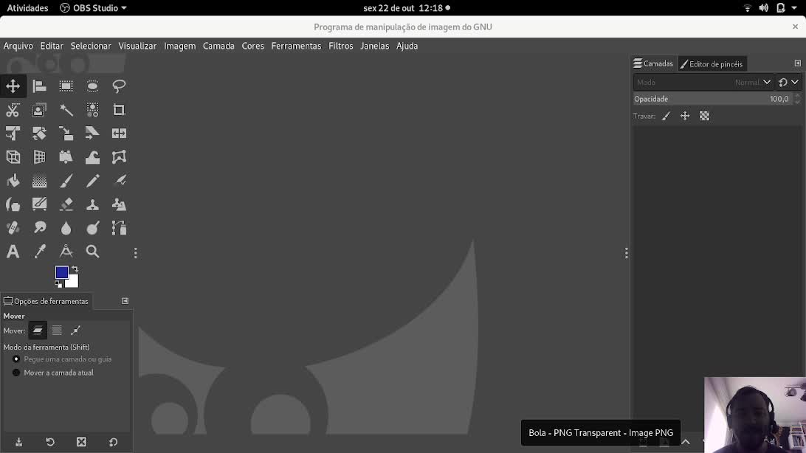Viewport: 806px width, 453px height.
Task: Select the Foreground Select tool
Action: tap(40, 109)
